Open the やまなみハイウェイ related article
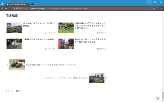 pyautogui.click(x=38, y=24)
